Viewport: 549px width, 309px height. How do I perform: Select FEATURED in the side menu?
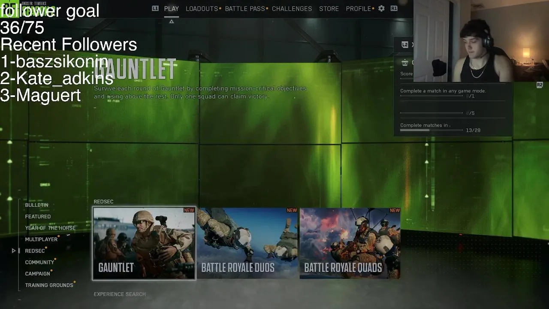[x=38, y=217]
